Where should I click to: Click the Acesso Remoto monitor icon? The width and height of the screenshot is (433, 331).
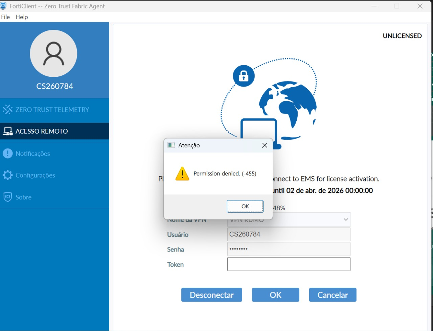click(7, 131)
